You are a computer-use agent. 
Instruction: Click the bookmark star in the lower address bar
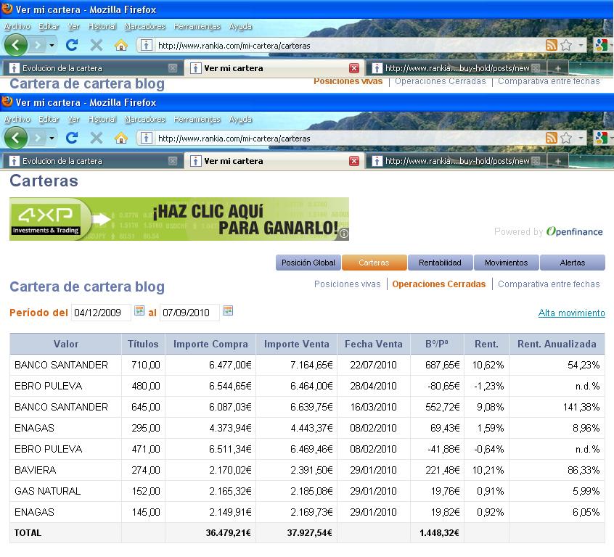566,138
